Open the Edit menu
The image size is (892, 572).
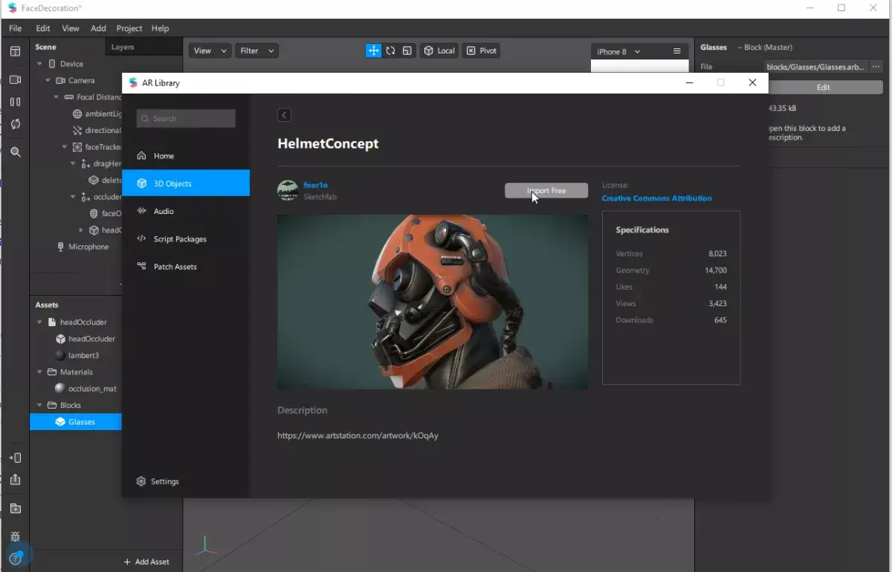click(43, 28)
